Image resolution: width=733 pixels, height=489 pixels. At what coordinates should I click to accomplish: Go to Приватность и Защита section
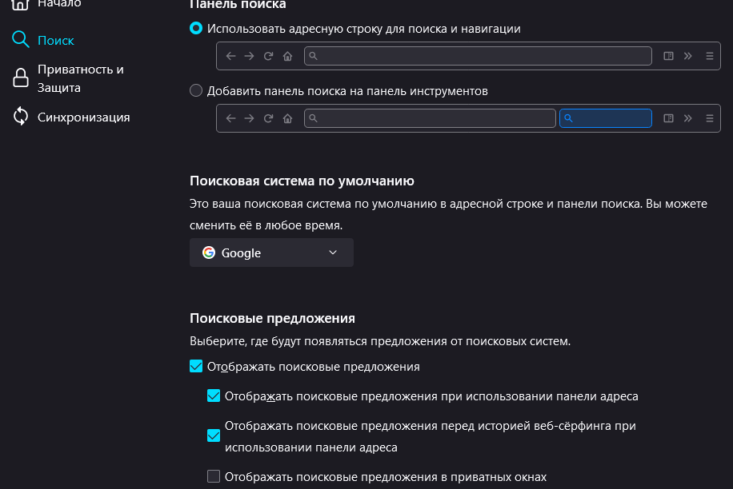point(80,78)
